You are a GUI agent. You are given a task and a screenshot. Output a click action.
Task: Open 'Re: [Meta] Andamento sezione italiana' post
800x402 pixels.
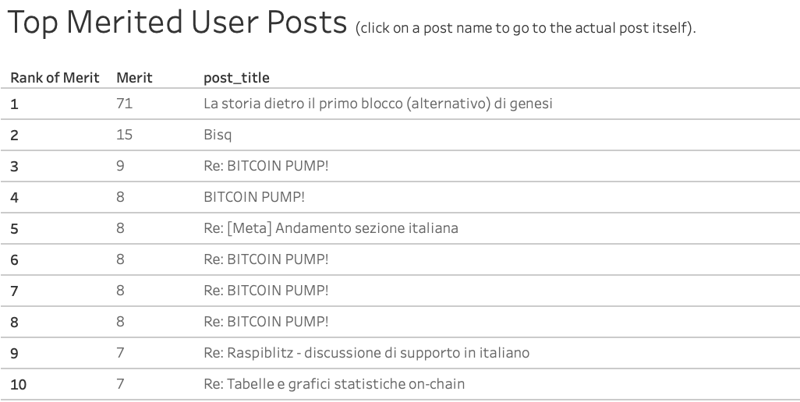331,228
